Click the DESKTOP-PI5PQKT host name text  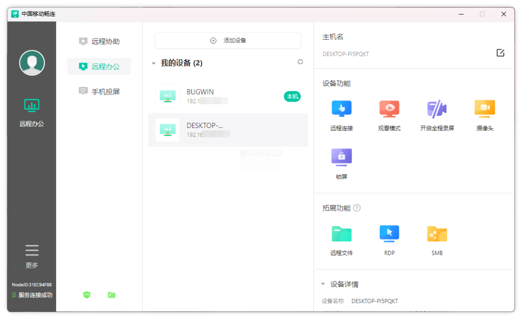pyautogui.click(x=346, y=54)
